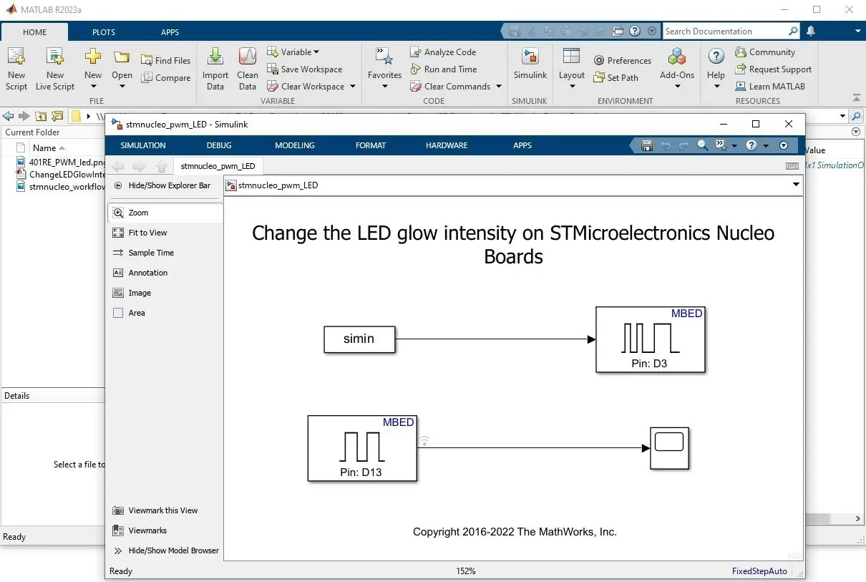Open the Simulink MODELING tab

tap(295, 145)
